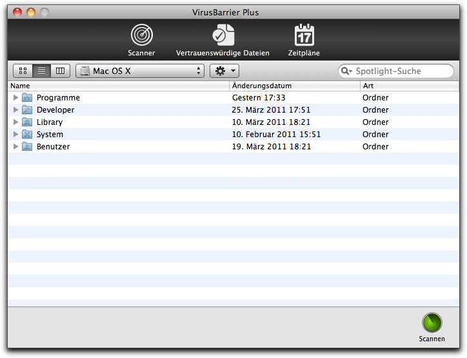
Task: Click the Vertrauenswürdige Dateien toolbar label
Action: [x=223, y=53]
